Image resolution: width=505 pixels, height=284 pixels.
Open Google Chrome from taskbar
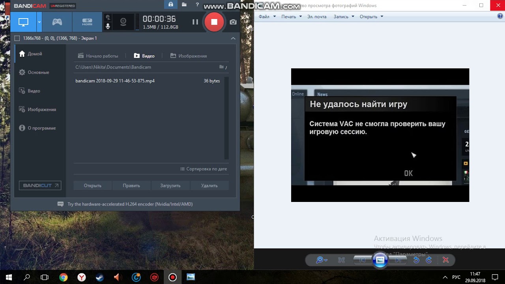63,277
